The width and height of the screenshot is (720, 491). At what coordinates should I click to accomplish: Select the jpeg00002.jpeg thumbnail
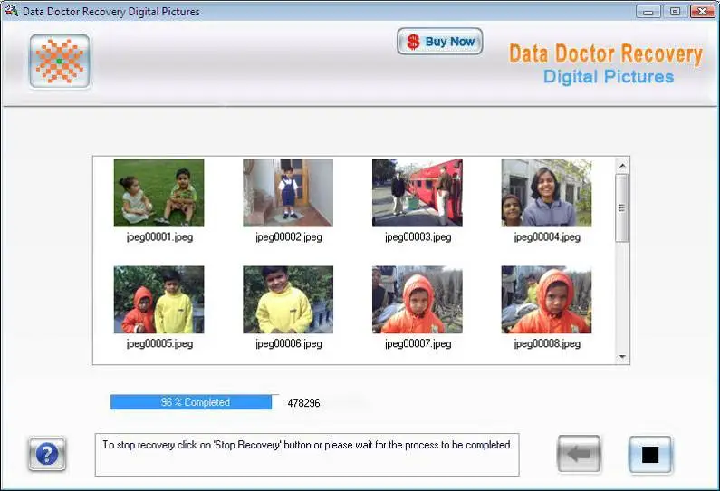[288, 193]
